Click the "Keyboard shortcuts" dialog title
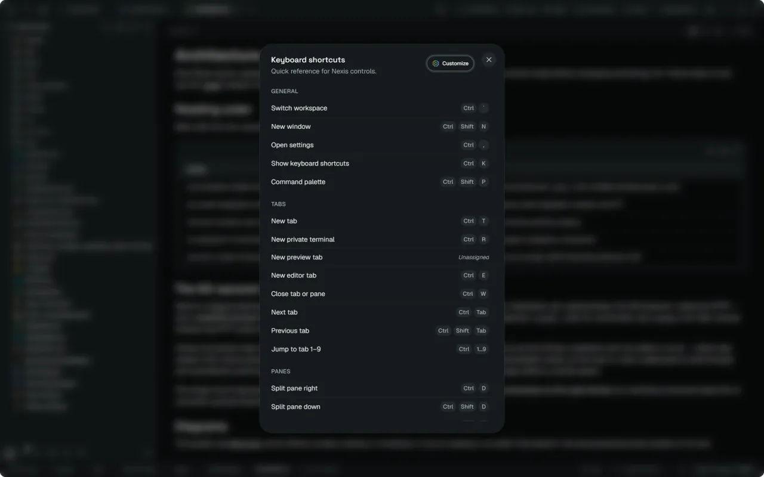Viewport: 764px width, 477px height. (x=308, y=60)
